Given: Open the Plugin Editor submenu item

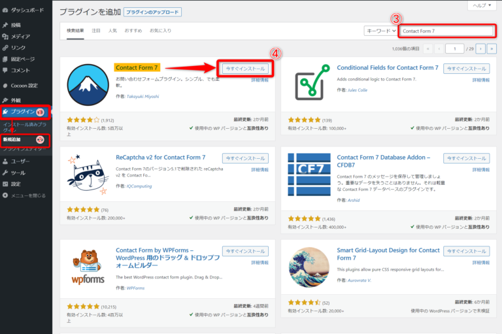Looking at the screenshot, I should 25,149.
